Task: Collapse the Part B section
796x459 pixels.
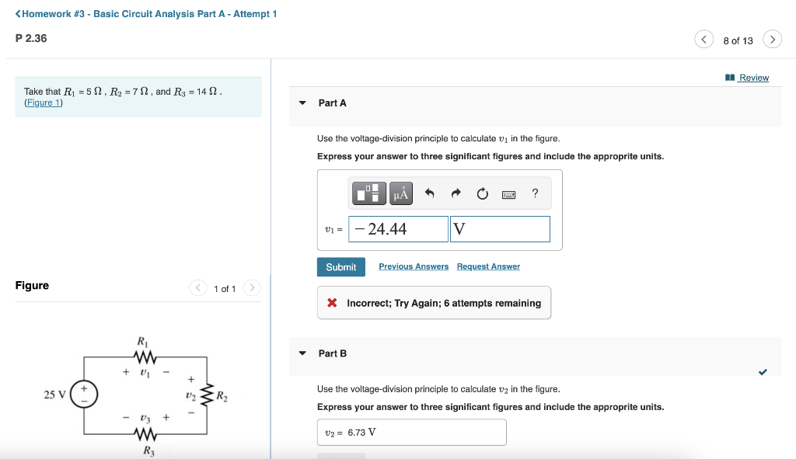Action: tap(302, 353)
